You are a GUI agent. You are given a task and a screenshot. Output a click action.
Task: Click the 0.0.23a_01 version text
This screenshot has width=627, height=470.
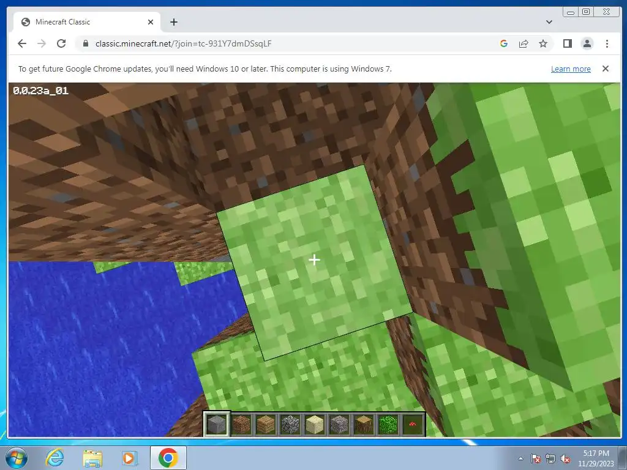(x=41, y=91)
